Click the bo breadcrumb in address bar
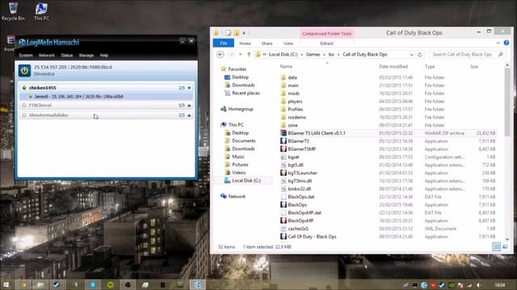The width and height of the screenshot is (517, 290). [x=331, y=55]
